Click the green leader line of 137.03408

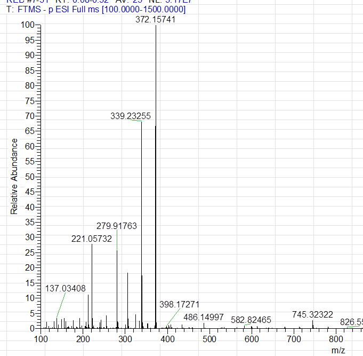tap(61, 306)
